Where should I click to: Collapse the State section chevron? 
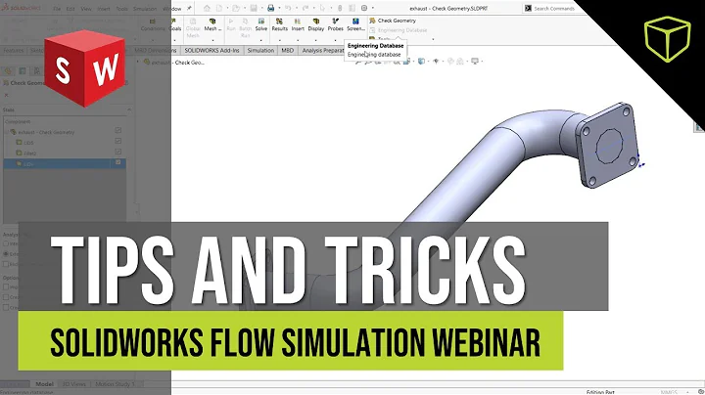129,110
